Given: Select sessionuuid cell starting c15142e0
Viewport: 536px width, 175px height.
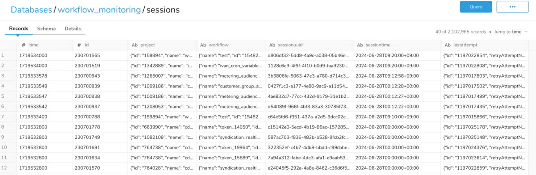Looking at the screenshot, I should point(309,127).
